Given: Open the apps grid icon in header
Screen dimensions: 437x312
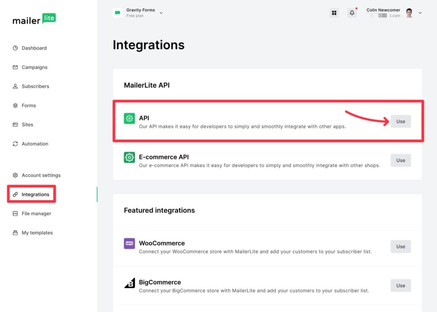Looking at the screenshot, I should [x=334, y=13].
